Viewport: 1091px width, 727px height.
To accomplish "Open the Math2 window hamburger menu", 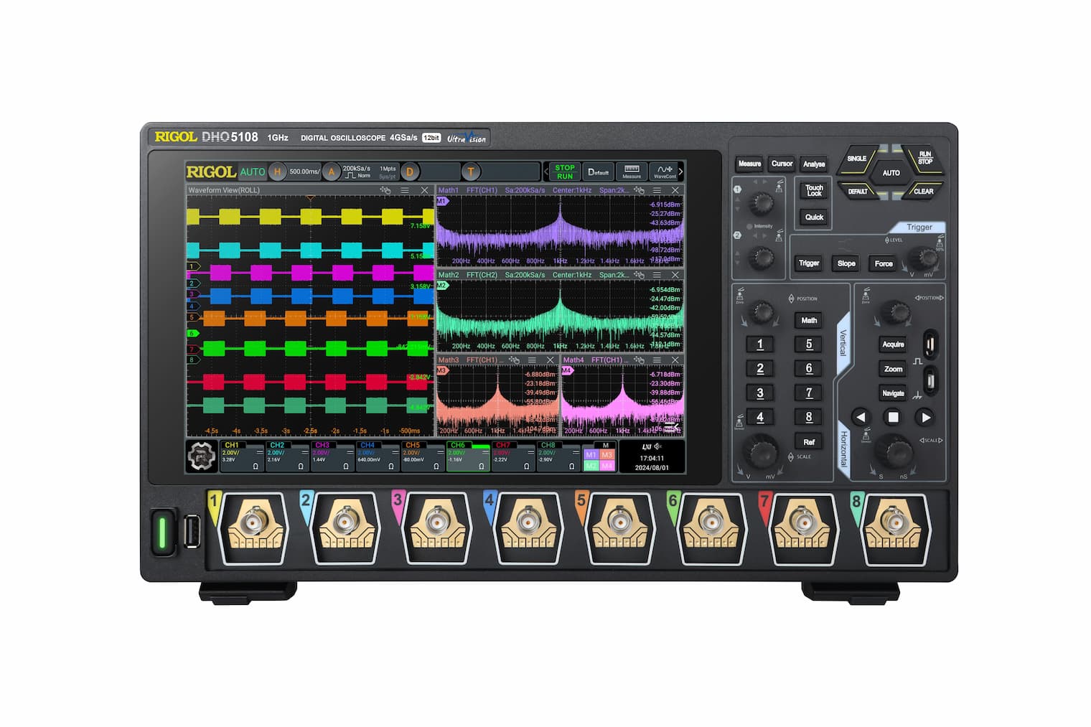I will coord(657,275).
